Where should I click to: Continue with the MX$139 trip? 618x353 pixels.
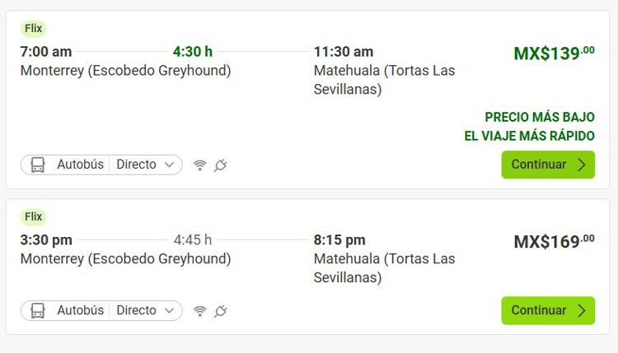point(548,165)
